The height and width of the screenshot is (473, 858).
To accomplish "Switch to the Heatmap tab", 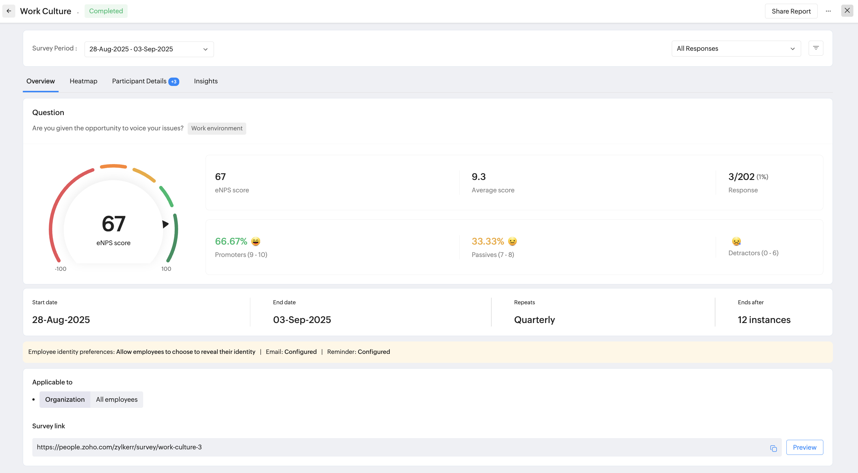I will [x=83, y=81].
